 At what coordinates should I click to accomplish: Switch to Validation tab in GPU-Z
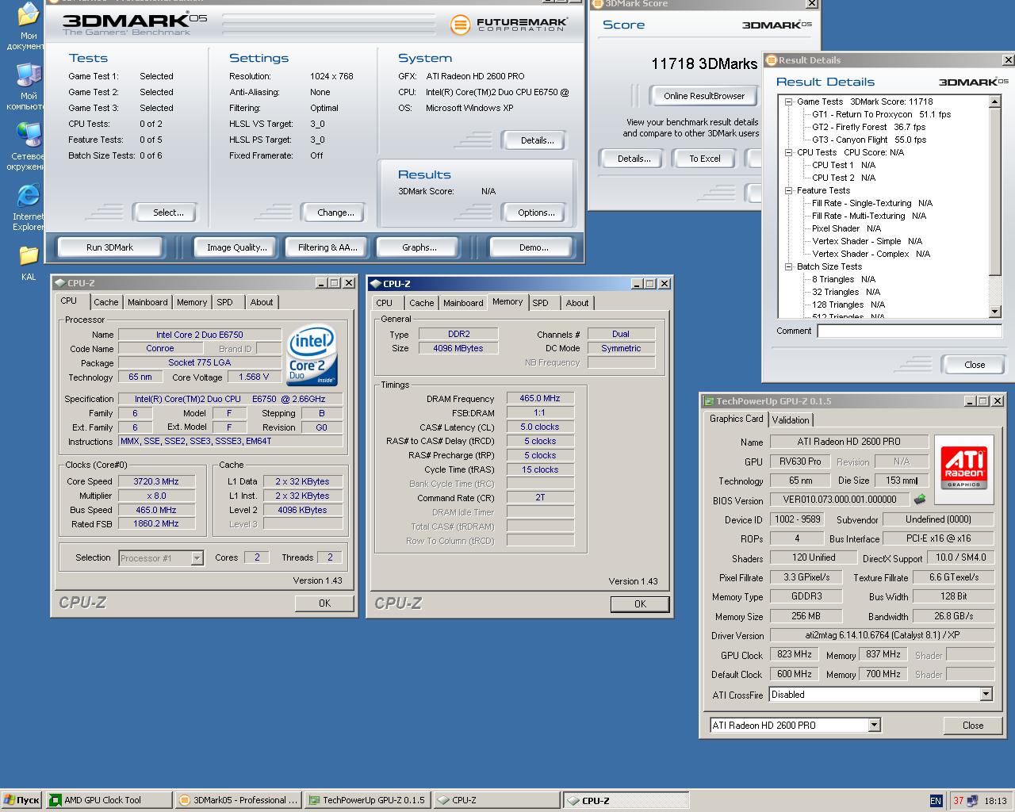[791, 420]
